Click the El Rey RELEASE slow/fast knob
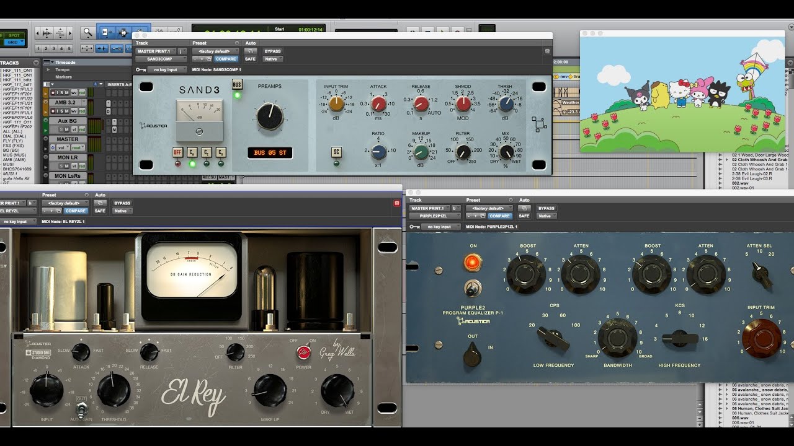This screenshot has height=446, width=794. [149, 352]
